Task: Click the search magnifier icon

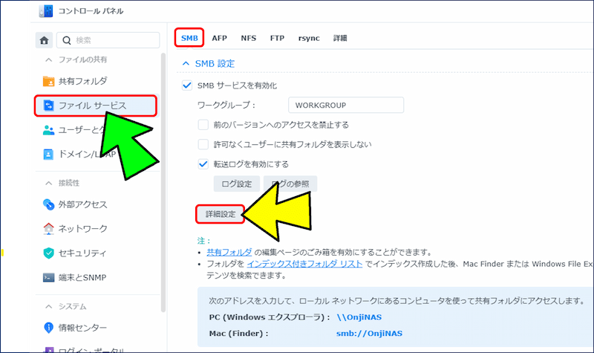Action: coord(66,40)
